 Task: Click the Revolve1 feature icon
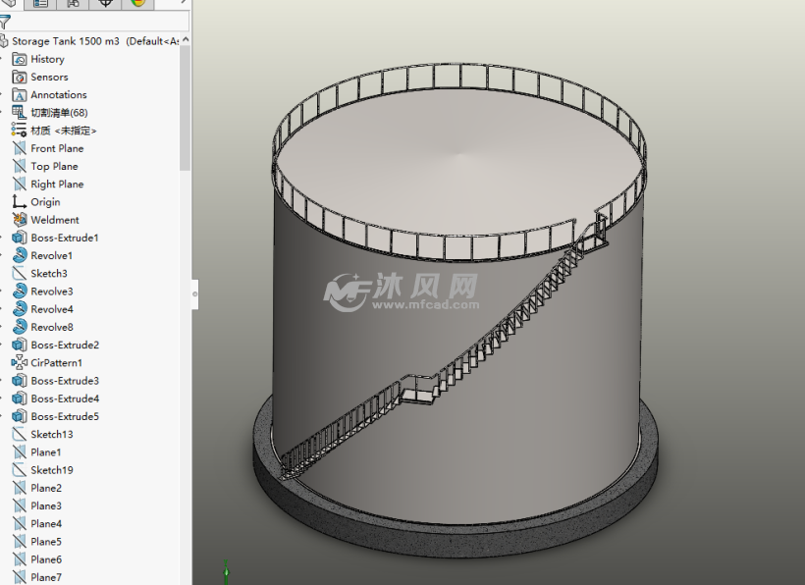(20, 256)
